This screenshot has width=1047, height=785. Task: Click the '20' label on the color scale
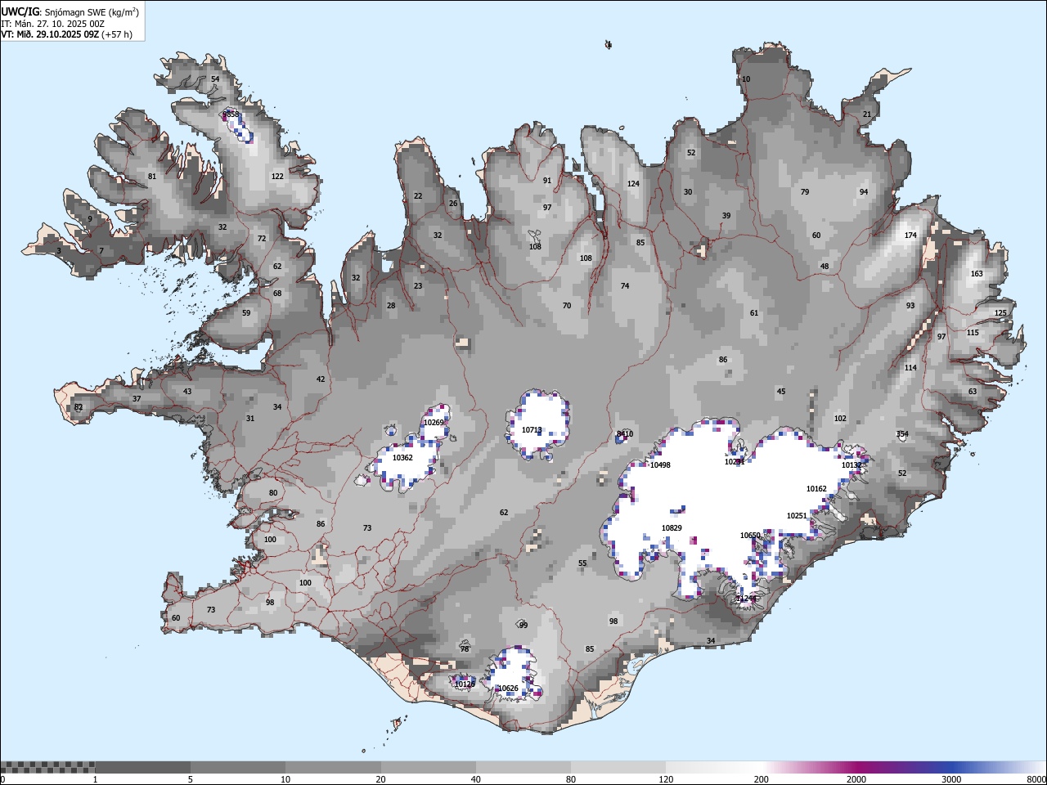pyautogui.click(x=380, y=779)
